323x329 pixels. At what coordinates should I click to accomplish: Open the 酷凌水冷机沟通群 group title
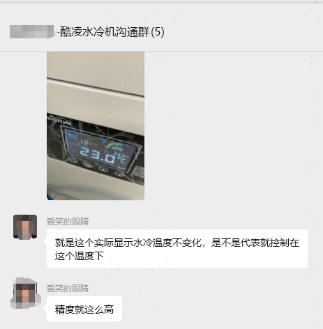point(105,32)
